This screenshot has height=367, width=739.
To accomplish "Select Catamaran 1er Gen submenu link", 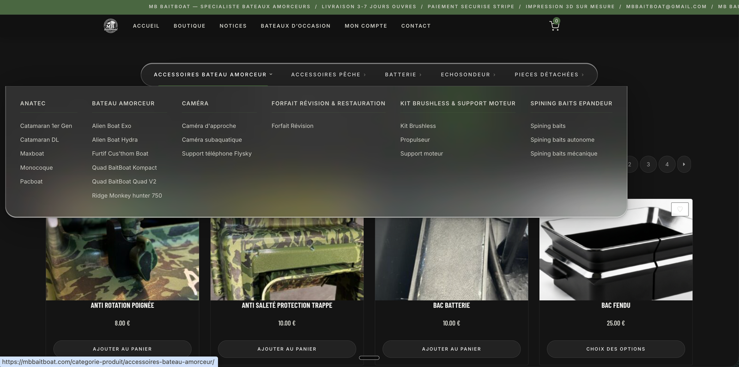I will tap(46, 126).
